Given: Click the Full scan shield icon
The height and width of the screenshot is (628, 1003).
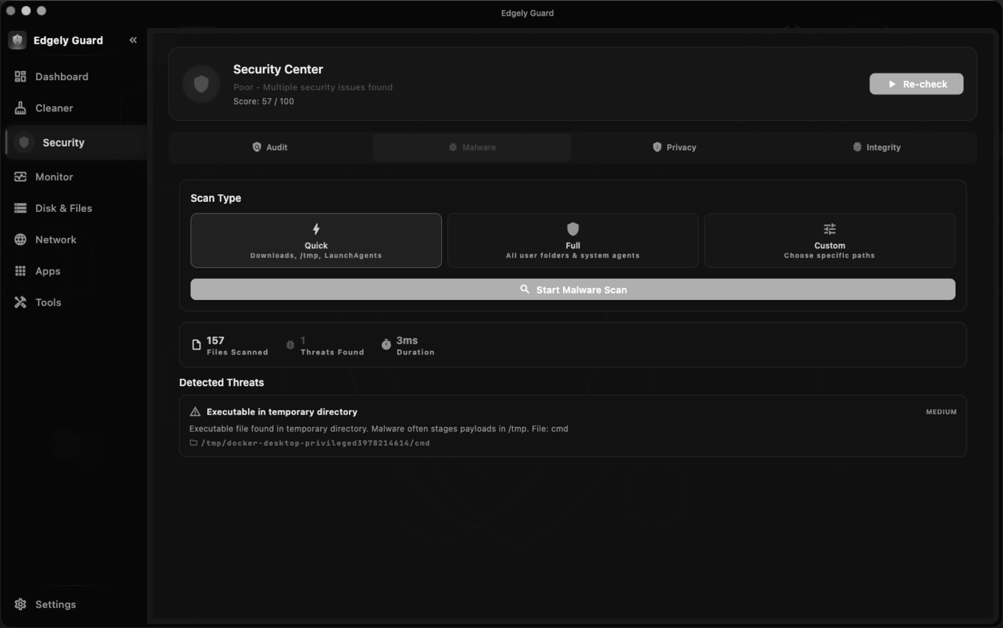Looking at the screenshot, I should pos(573,229).
